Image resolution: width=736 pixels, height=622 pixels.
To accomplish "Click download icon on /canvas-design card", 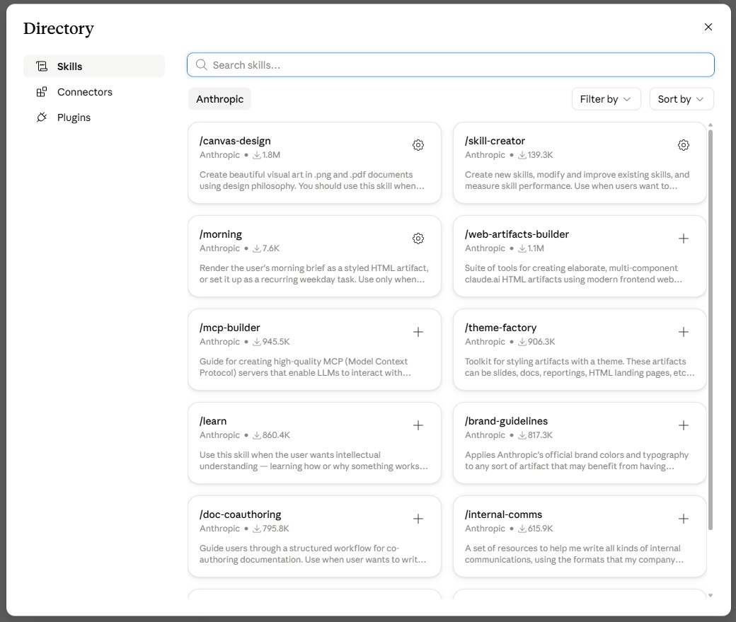I will 257,155.
